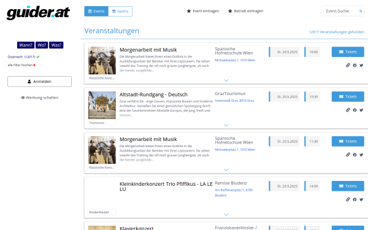Screen dimensions: 368x230
Task: Click the 10:30 time badge
Action: point(312,97)
